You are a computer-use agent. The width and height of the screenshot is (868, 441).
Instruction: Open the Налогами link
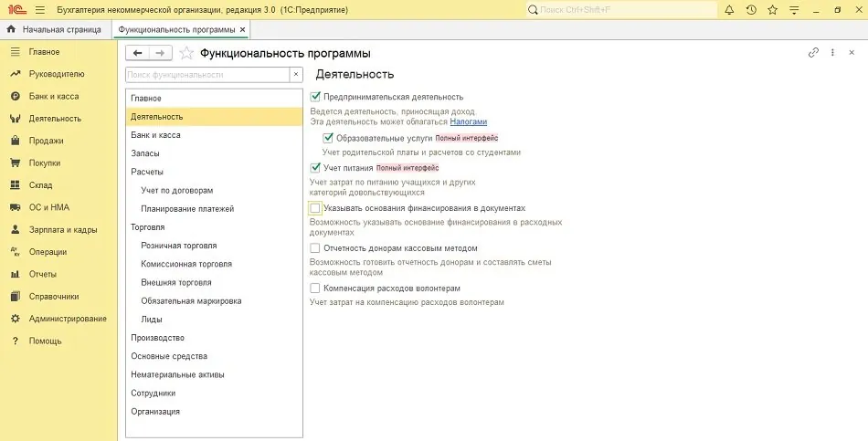click(x=469, y=121)
